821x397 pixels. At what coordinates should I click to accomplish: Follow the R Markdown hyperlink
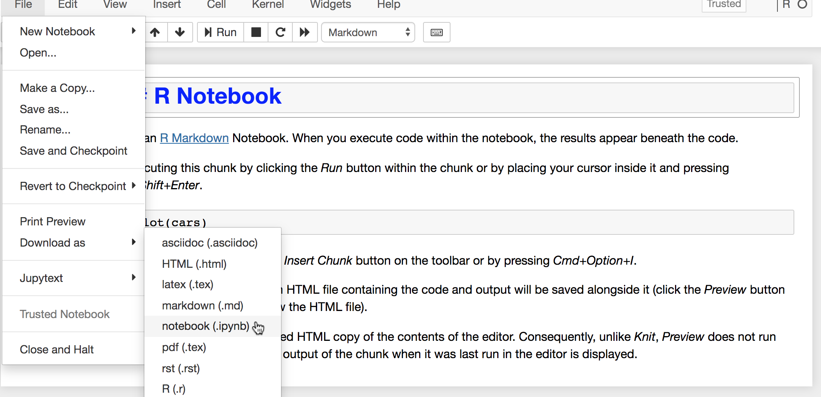click(194, 138)
